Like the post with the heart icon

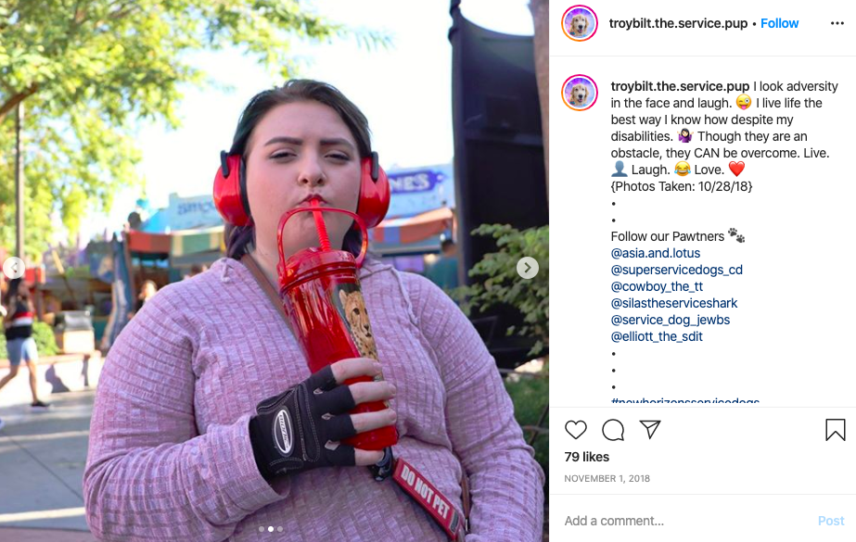tap(575, 430)
